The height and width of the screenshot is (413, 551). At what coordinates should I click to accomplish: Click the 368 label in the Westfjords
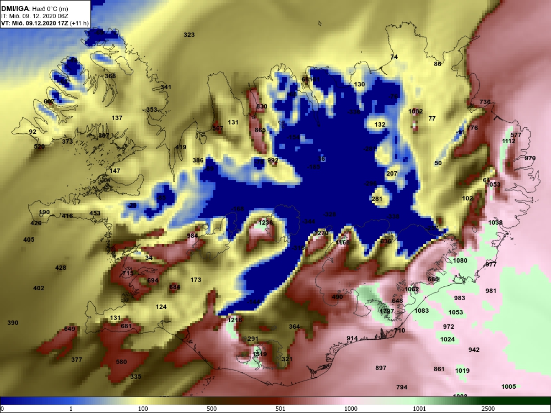point(110,76)
